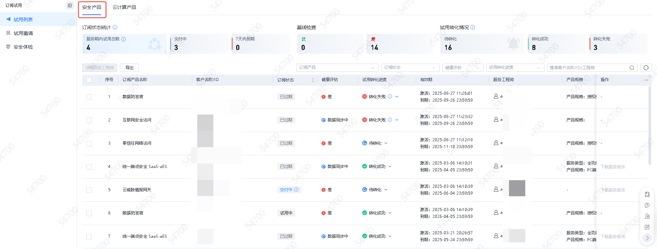The image size is (657, 249).
Task: Click the feedback edit icon in floating toolbar
Action: pyautogui.click(x=647, y=227)
